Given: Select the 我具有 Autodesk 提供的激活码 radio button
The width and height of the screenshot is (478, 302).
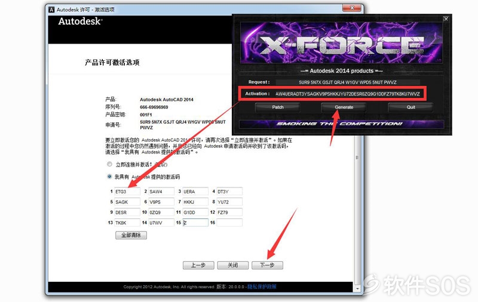Looking at the screenshot, I should tap(109, 176).
